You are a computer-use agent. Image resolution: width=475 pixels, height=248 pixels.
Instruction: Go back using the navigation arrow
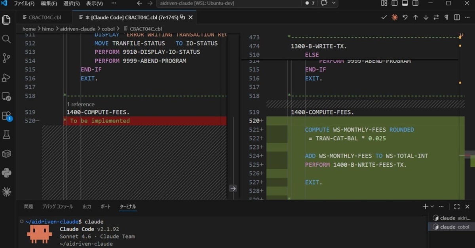click(139, 3)
